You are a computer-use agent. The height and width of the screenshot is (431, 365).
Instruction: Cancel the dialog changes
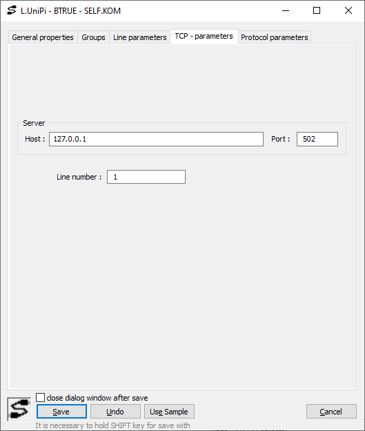coord(331,412)
